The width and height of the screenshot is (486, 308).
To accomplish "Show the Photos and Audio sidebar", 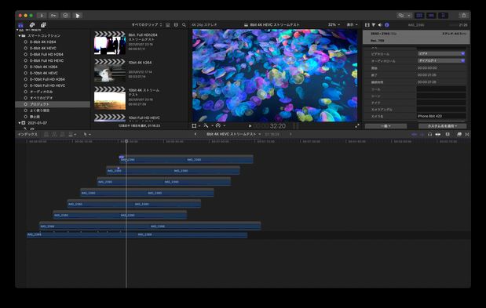I will coord(32,25).
